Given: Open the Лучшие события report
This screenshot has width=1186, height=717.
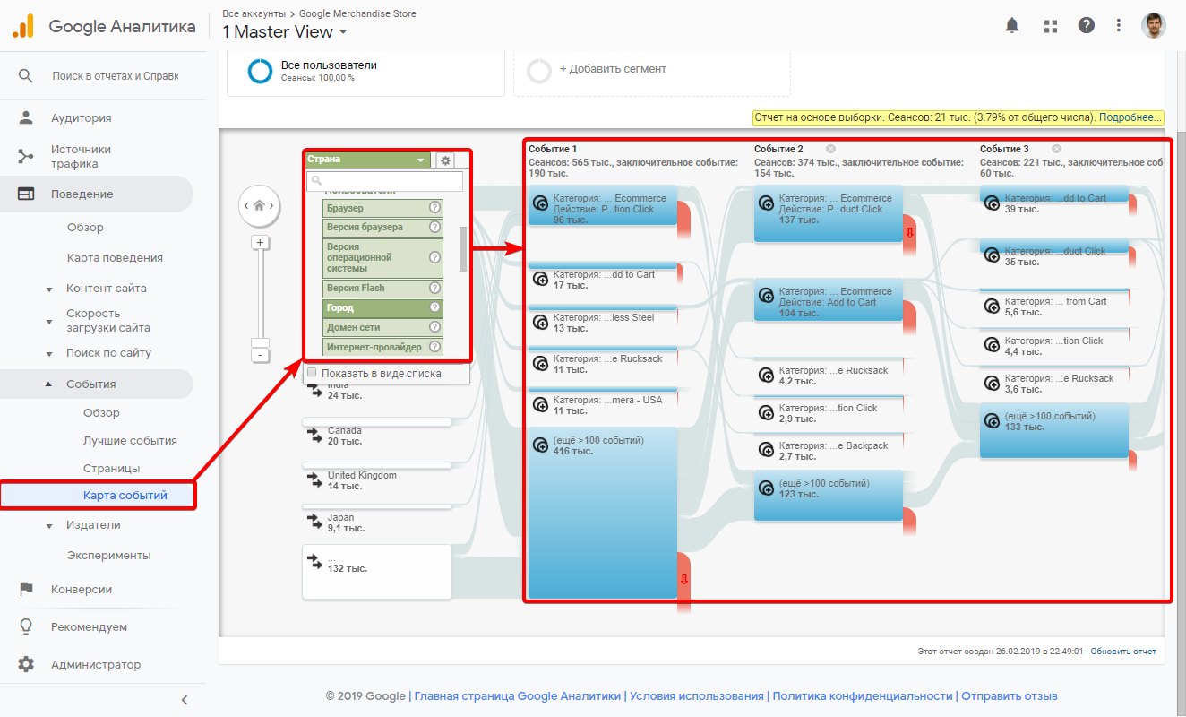Looking at the screenshot, I should [x=130, y=441].
